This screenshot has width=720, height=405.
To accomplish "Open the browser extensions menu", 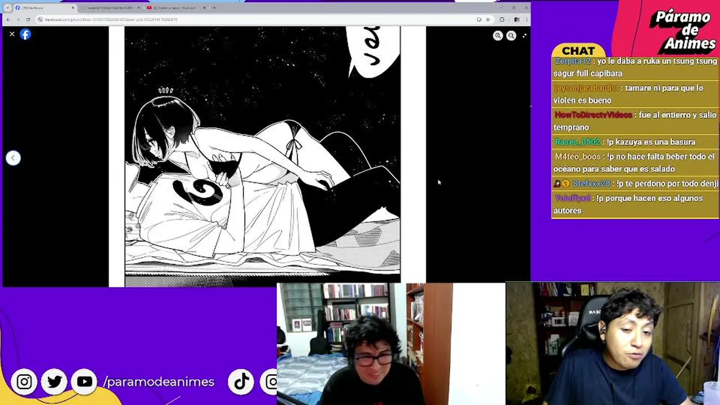I will click(502, 19).
